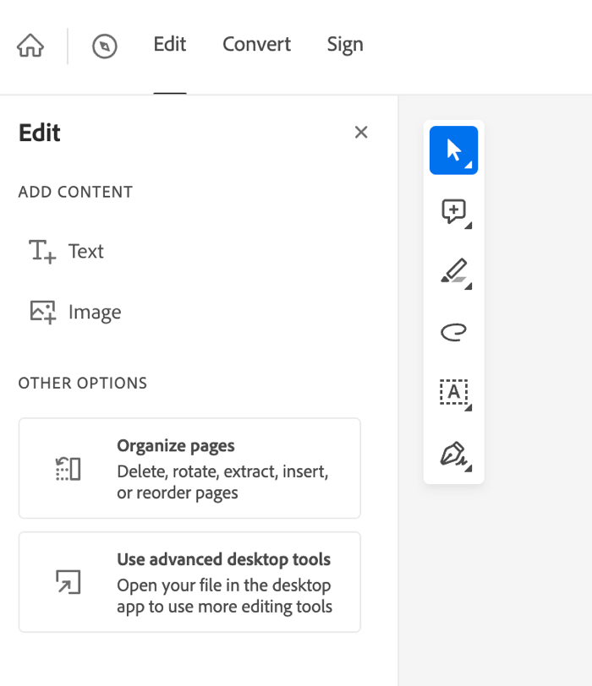The image size is (592, 686).
Task: Expand the signature pen tool options arrow
Action: [x=469, y=469]
